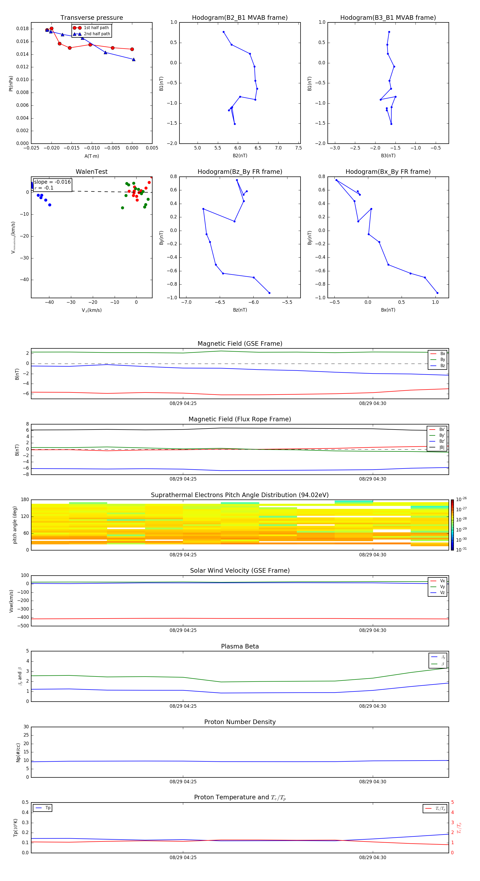Click the 'Pt(nPa)' y-axis label
The height and width of the screenshot is (881, 480).
[11, 84]
